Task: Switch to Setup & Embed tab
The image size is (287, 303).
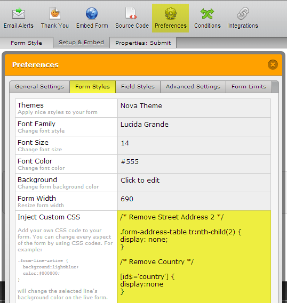Action: 81,42
